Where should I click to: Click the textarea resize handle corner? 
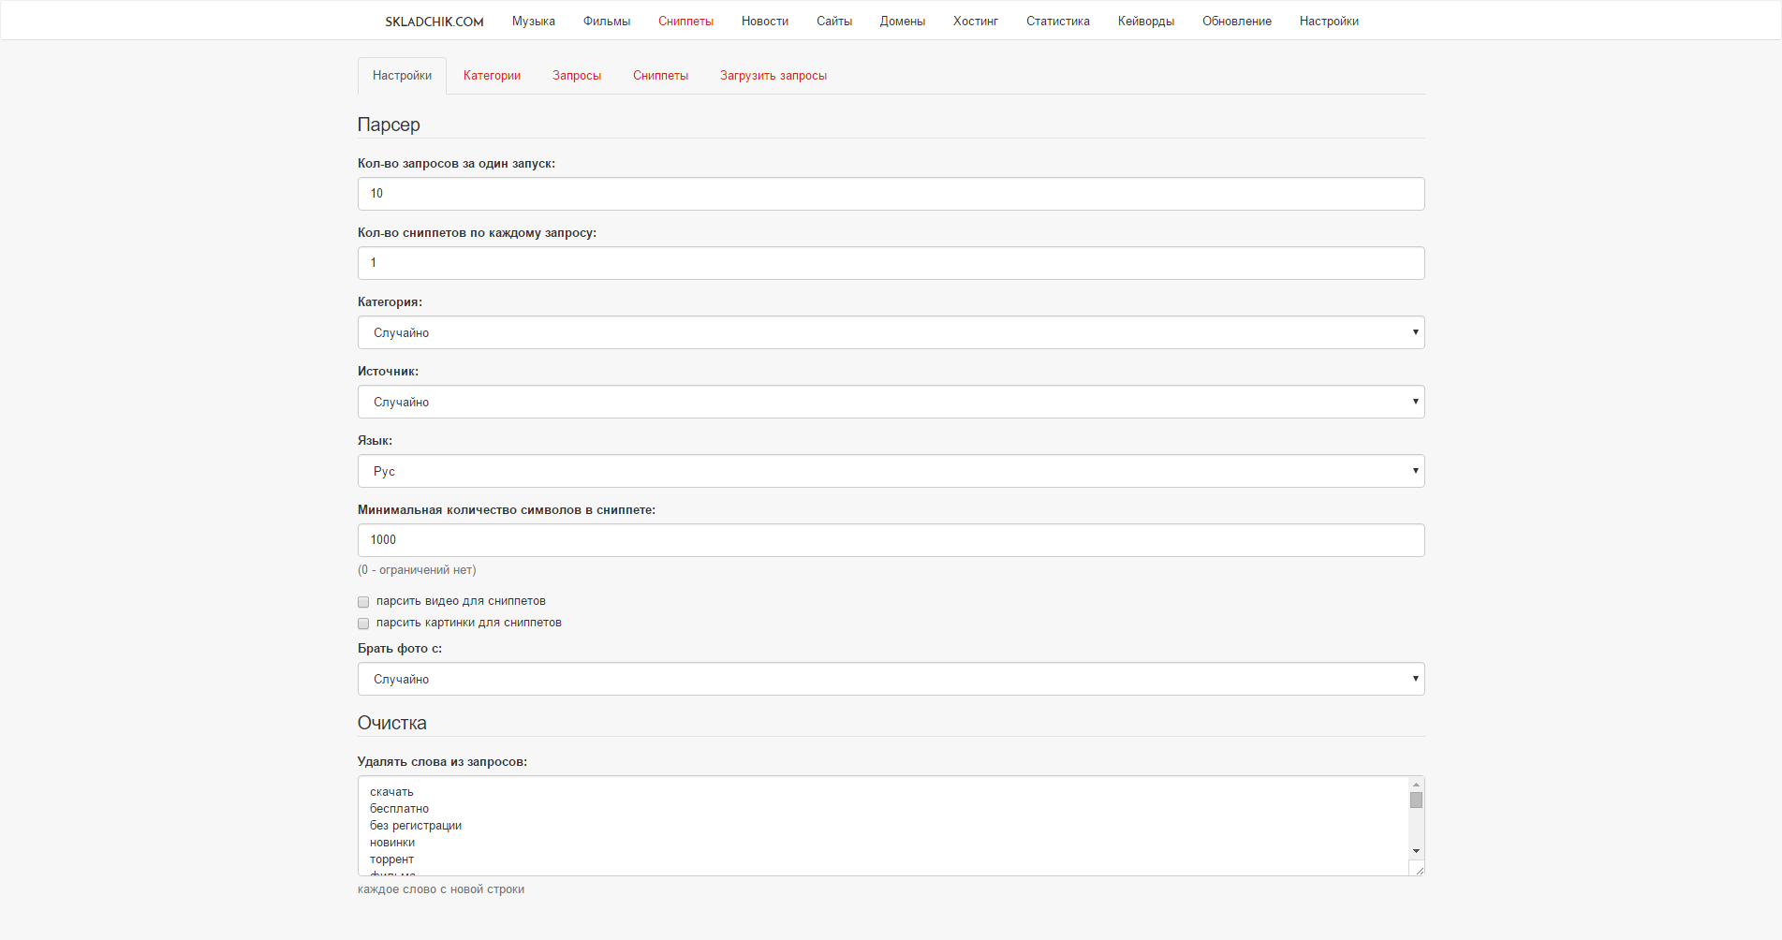tap(1419, 870)
